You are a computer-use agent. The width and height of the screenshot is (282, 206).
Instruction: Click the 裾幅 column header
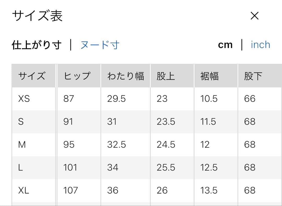[x=209, y=76]
